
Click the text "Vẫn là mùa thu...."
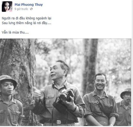15,32
